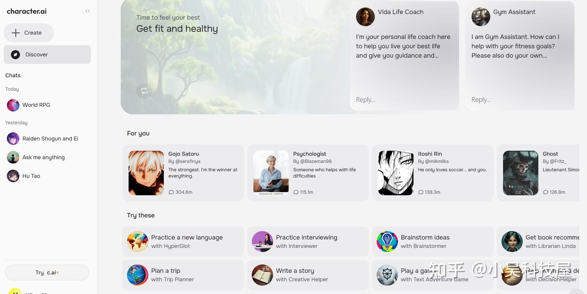The width and height of the screenshot is (587, 294).
Task: Open the World RPG chat
Action: (47, 105)
